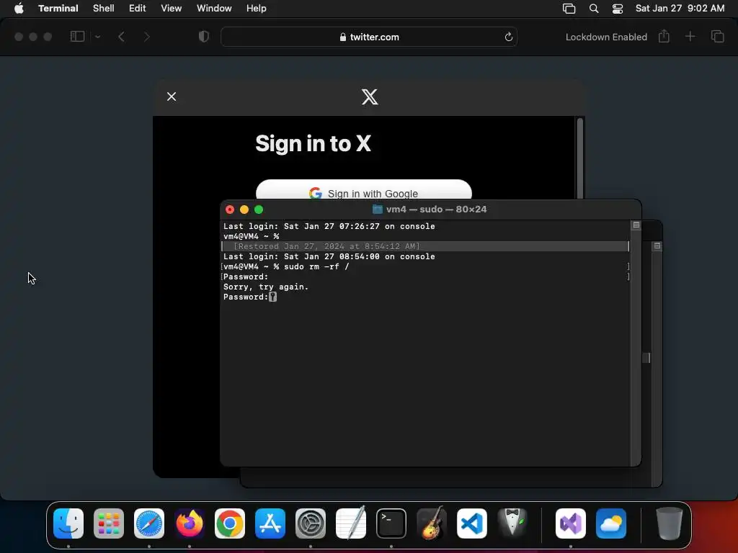Open the Help menu
The height and width of the screenshot is (553, 738).
point(257,9)
